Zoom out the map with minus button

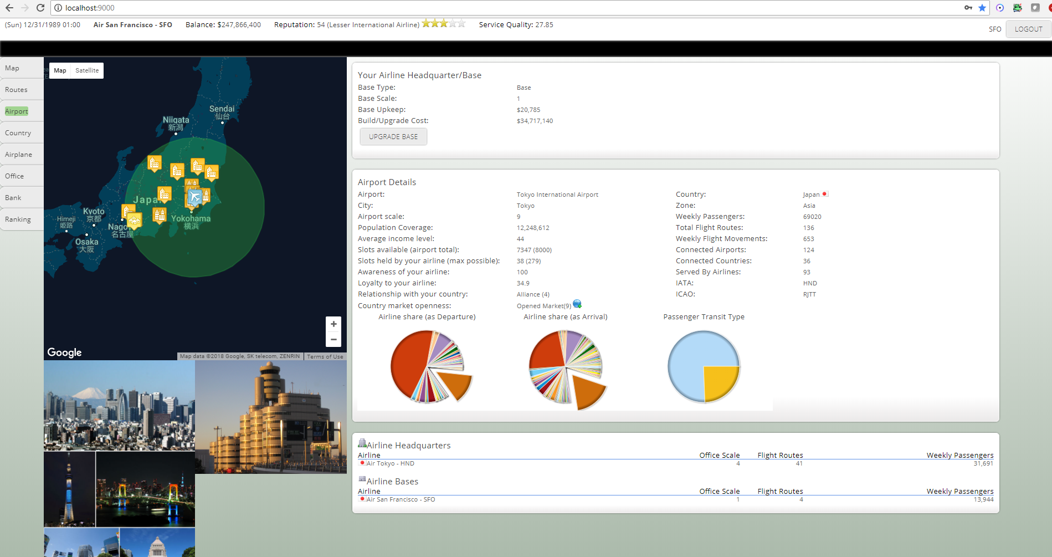point(333,339)
